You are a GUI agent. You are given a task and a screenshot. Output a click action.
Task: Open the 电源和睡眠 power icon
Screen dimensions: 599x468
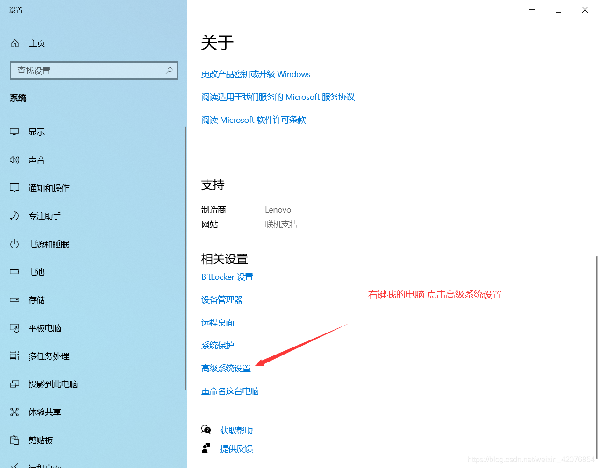(x=14, y=244)
